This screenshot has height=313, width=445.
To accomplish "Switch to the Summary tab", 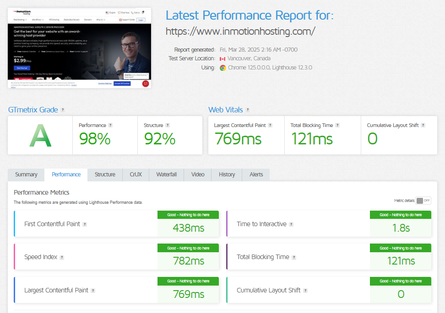I will point(26,175).
